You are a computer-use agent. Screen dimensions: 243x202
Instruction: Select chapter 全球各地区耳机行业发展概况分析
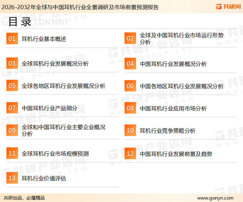point(64,86)
